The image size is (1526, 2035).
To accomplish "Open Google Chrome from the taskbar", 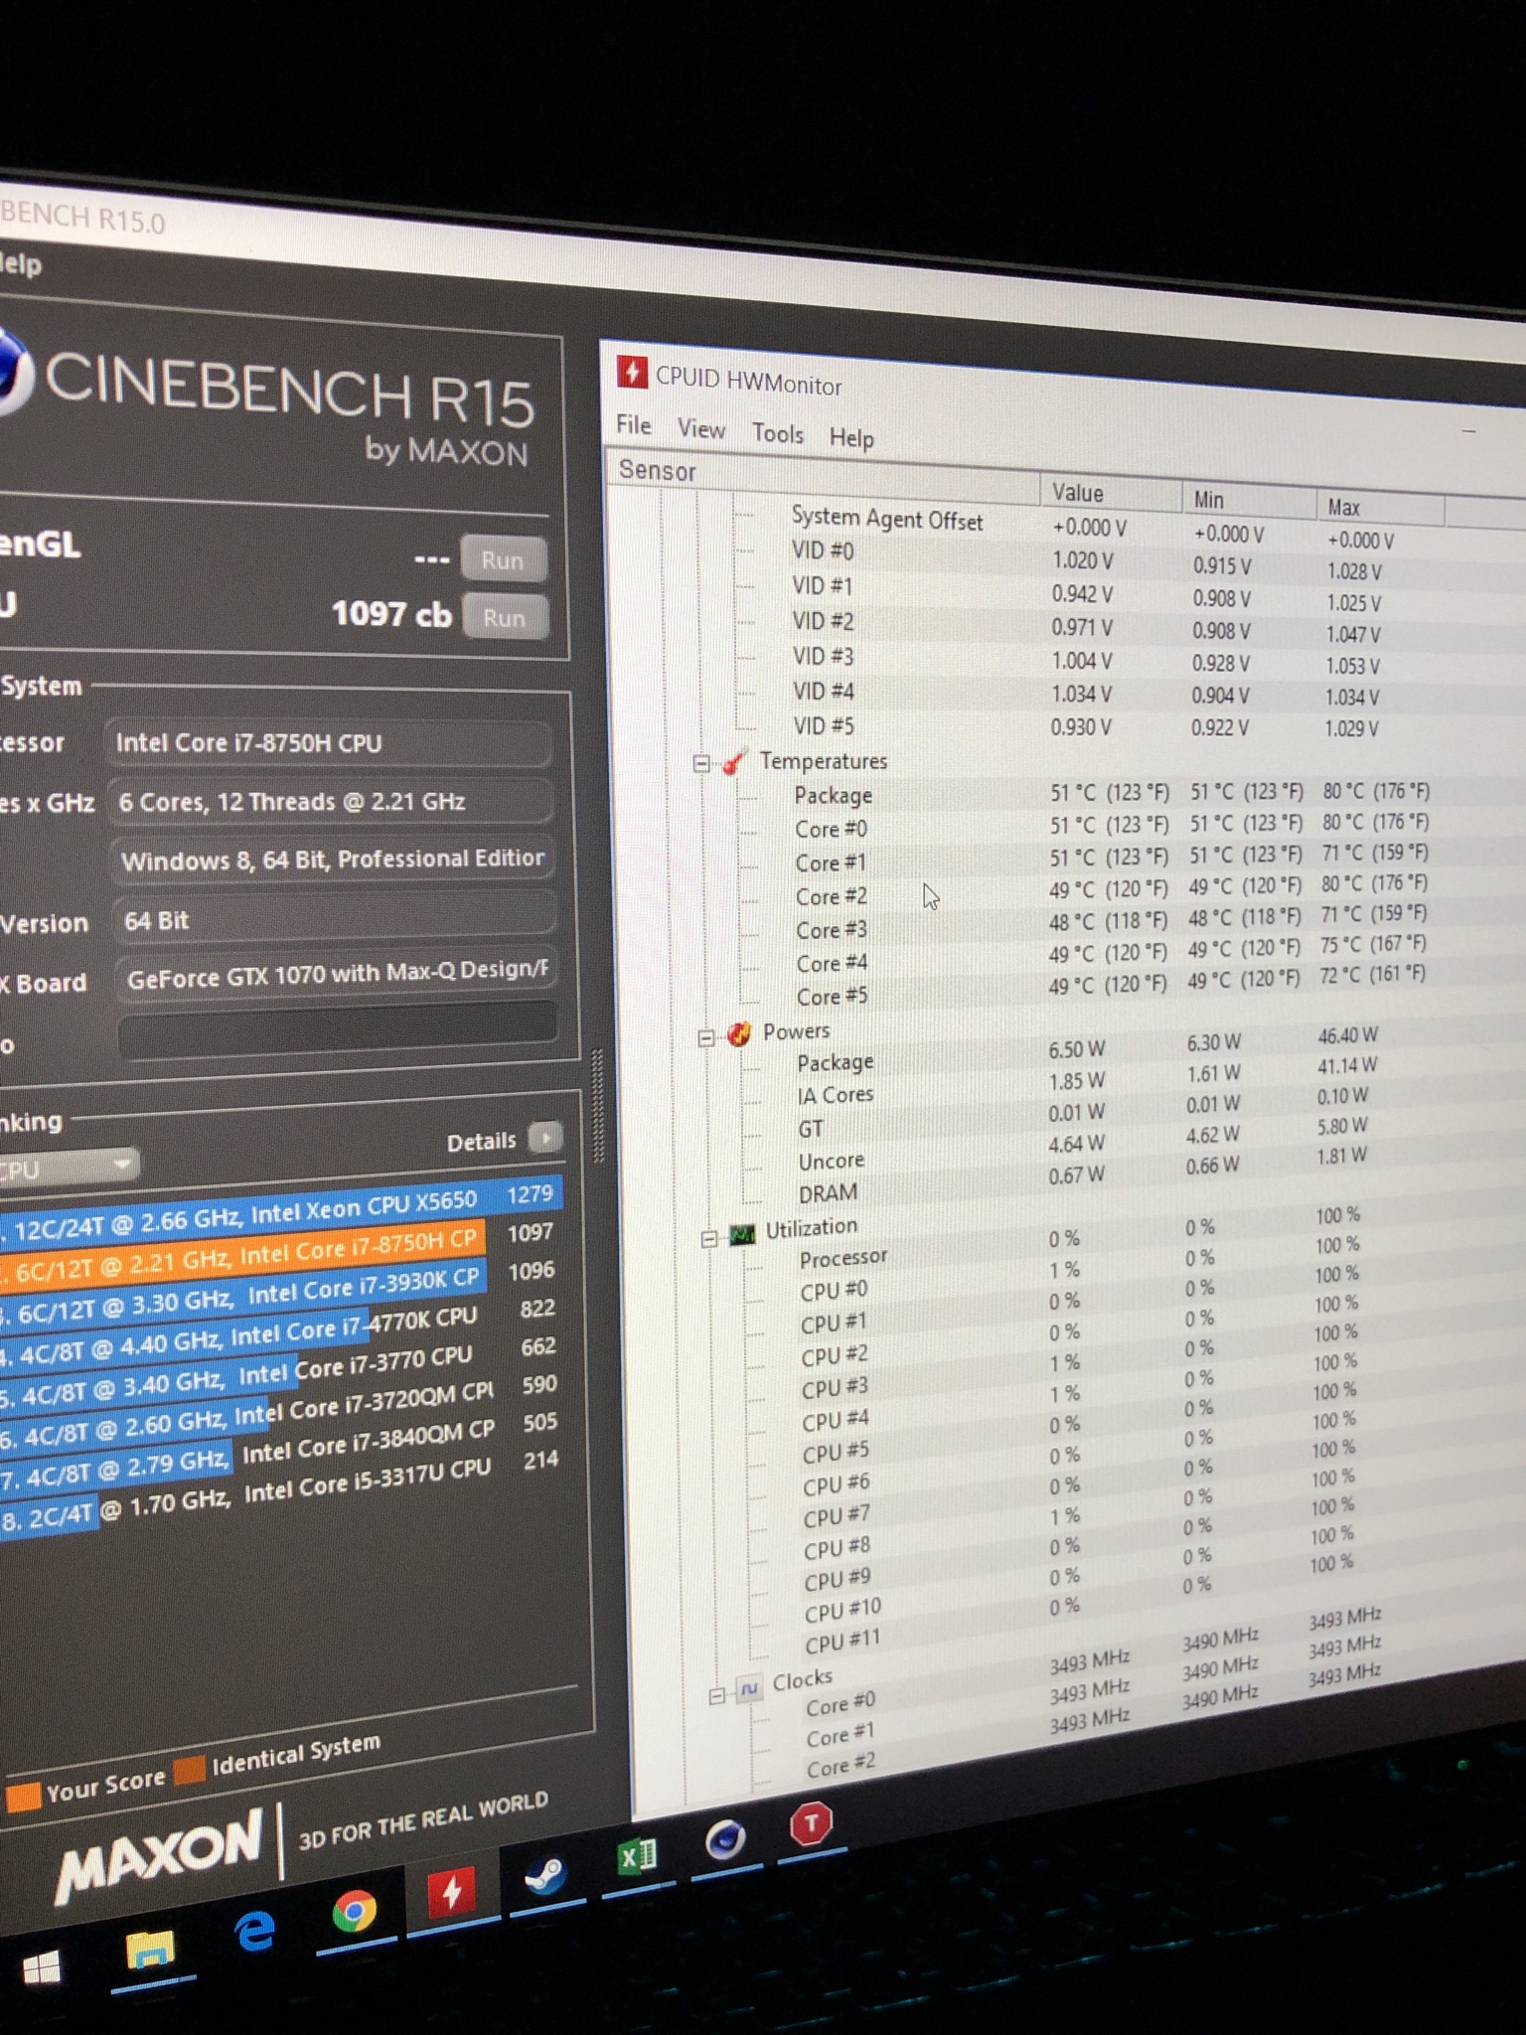I will tap(354, 1912).
